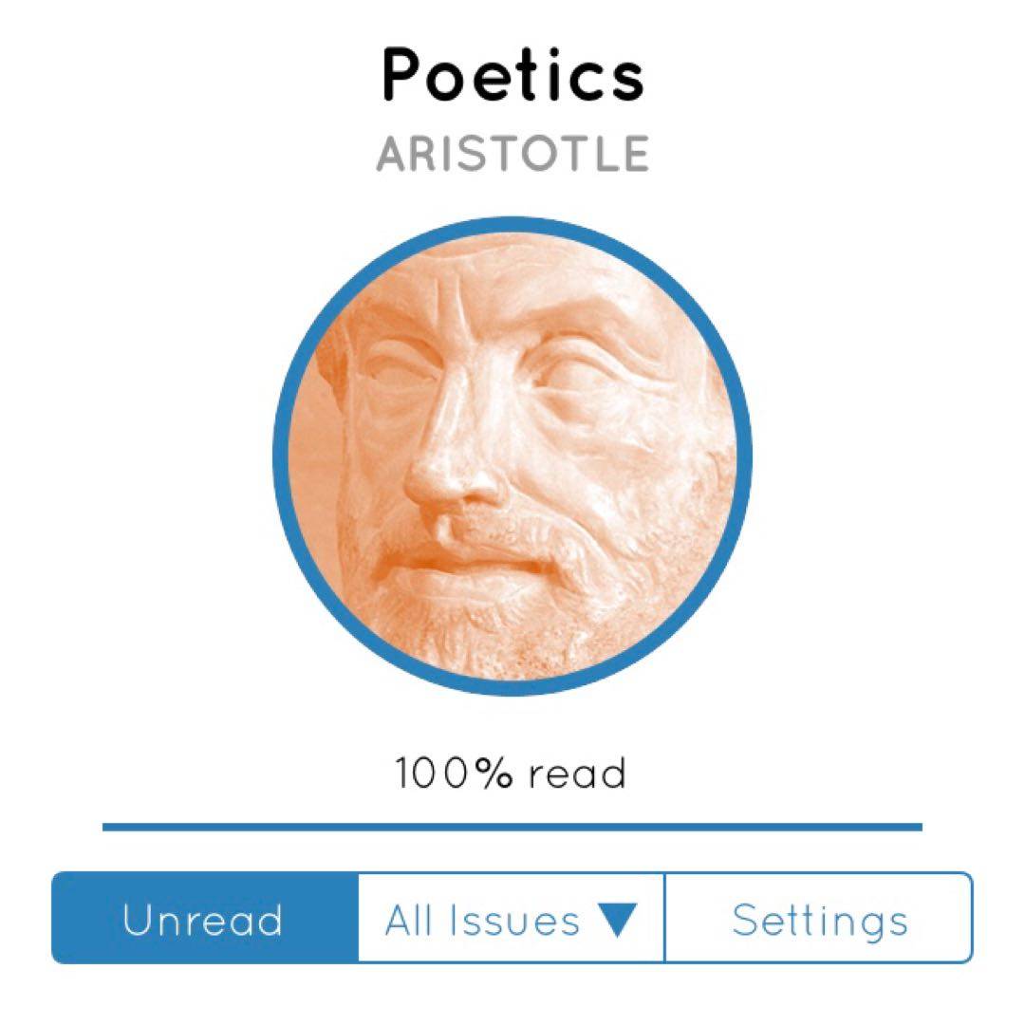The height and width of the screenshot is (1025, 1025).
Task: Click the full-width blue progress line
Action: click(512, 825)
